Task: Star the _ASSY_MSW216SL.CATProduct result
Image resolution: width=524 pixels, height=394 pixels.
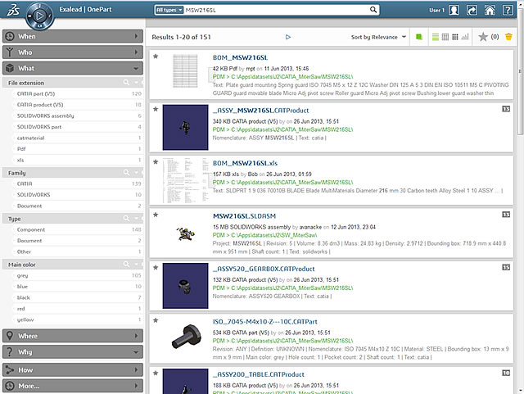Action: tap(156, 109)
